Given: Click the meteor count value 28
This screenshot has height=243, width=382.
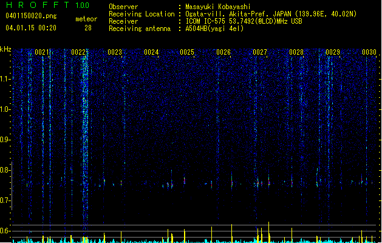Looking at the screenshot, I should [88, 28].
